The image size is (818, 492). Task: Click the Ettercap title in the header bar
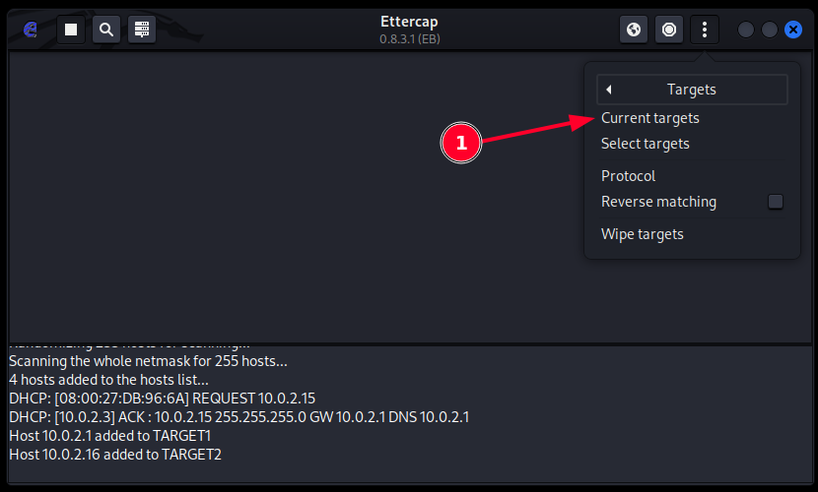tap(408, 22)
